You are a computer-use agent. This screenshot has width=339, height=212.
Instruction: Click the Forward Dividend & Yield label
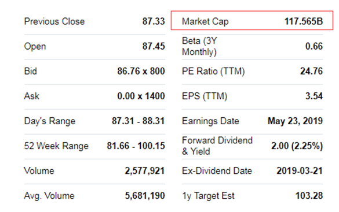click(x=217, y=146)
